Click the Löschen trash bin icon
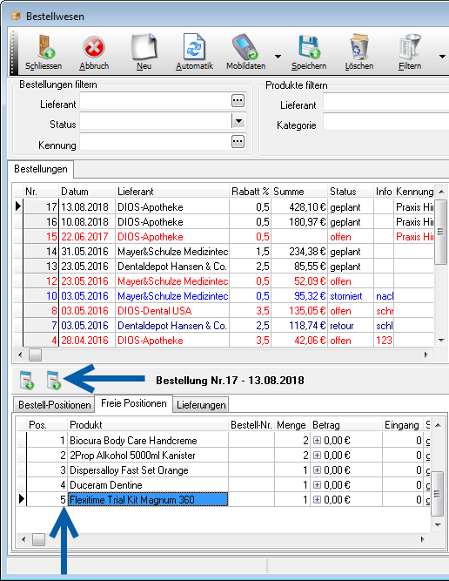This screenshot has width=449, height=581. point(359,47)
